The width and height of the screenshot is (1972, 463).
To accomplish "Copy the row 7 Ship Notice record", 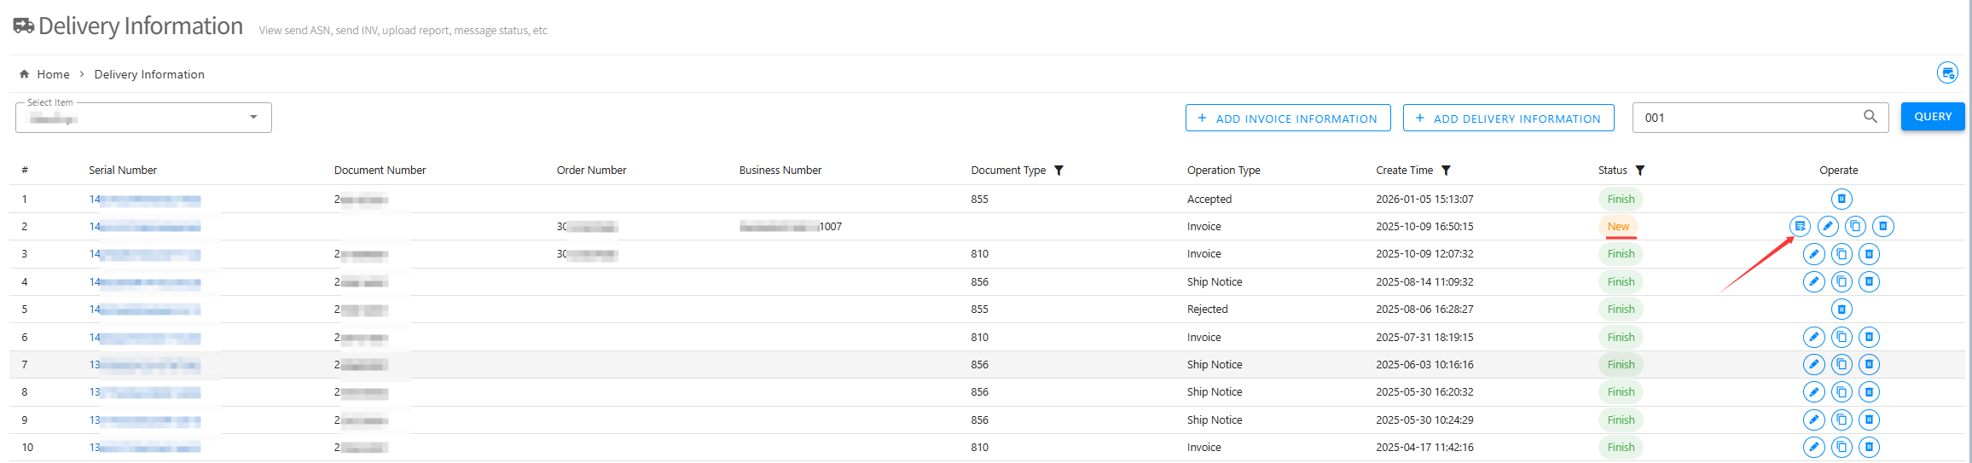I will [x=1841, y=365].
